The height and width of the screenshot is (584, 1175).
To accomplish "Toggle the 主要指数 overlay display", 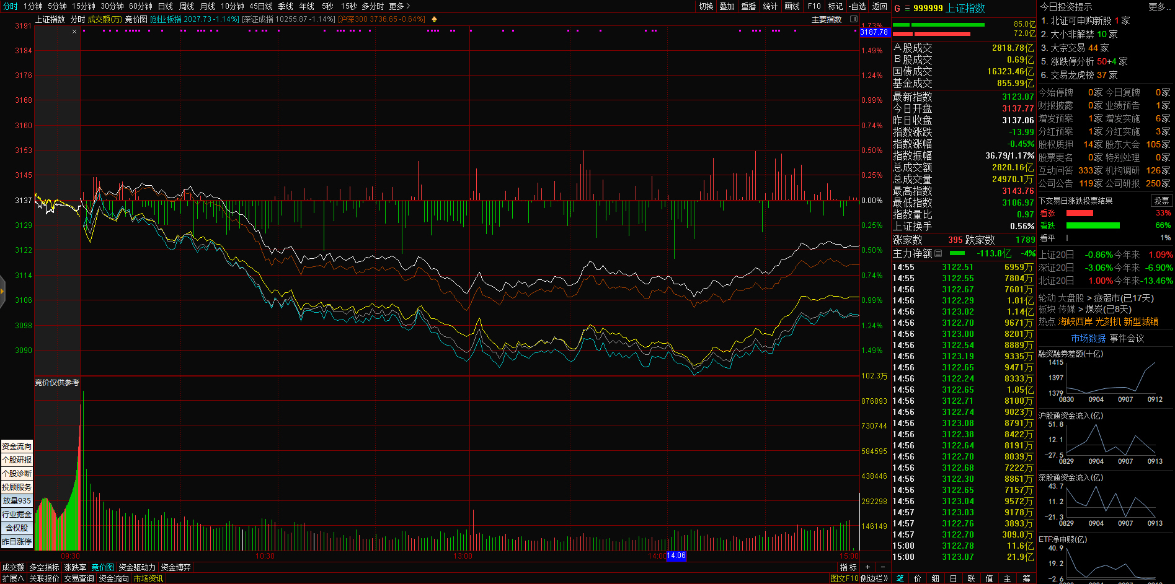I will (827, 19).
